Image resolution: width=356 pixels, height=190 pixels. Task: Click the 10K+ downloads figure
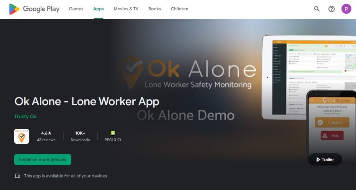(x=80, y=133)
